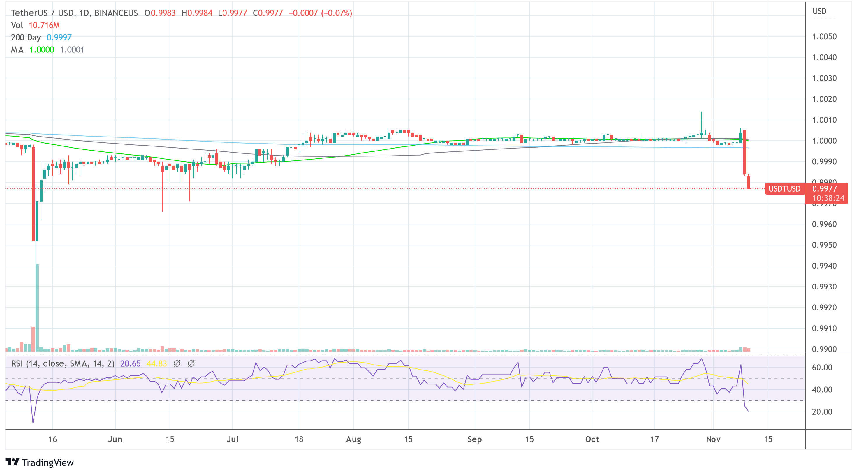Viewport: 859px width, 475px height.
Task: Click the gray MA value 1.0001
Action: (72, 50)
